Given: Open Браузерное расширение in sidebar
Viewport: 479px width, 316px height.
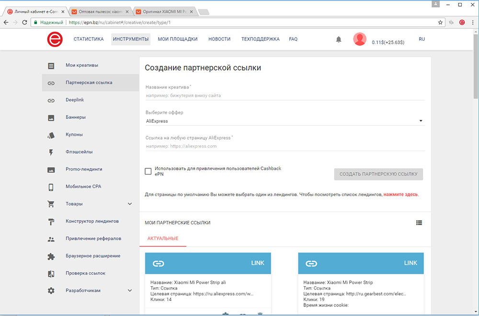Looking at the screenshot, I should tap(92, 256).
